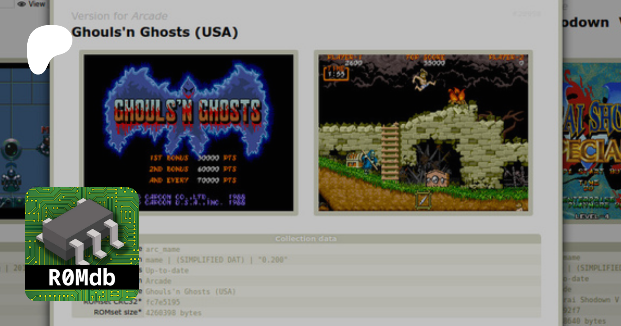Select the Arcade system value in table

pyautogui.click(x=158, y=281)
